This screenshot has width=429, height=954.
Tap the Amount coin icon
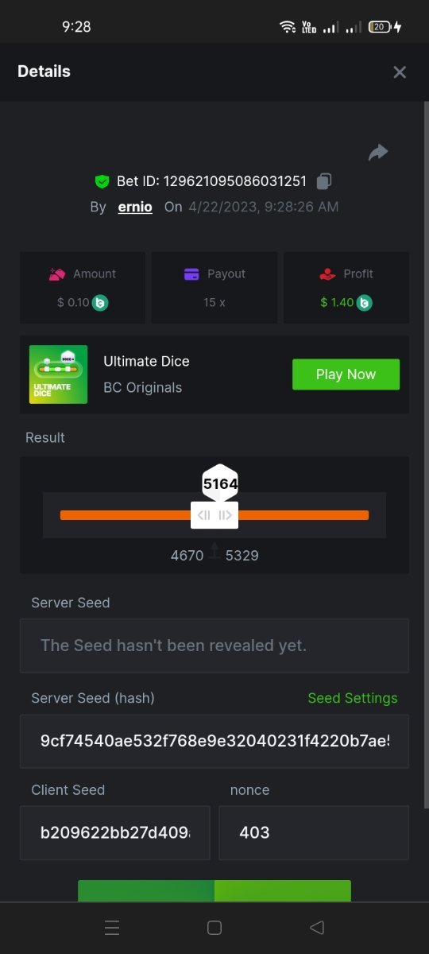click(x=100, y=303)
